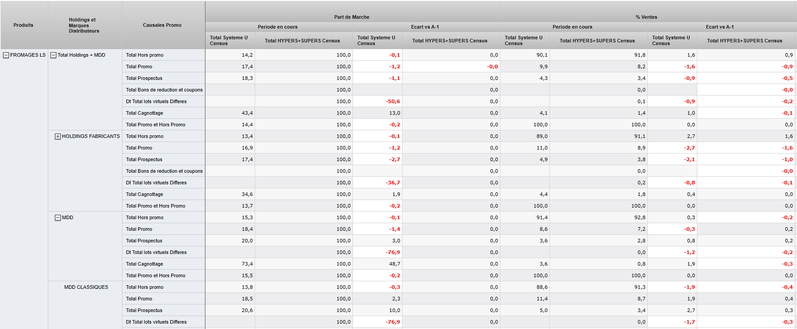Collapse the Total Holdings + MDD group
797x329 pixels.
[54, 55]
